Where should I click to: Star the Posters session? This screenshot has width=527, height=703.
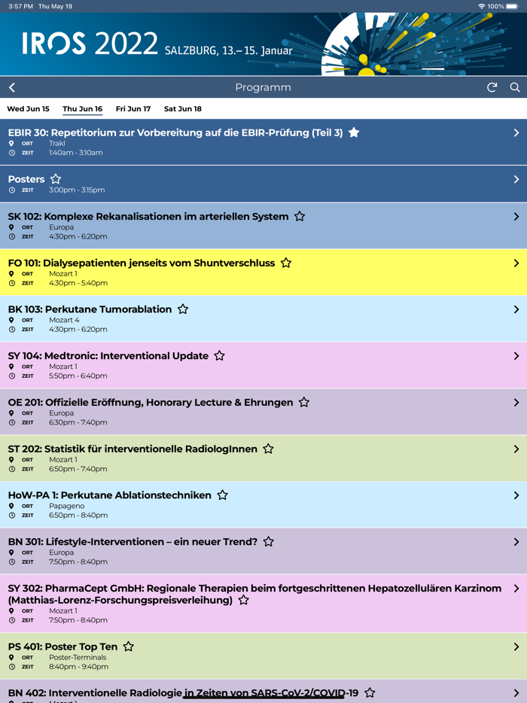(56, 179)
